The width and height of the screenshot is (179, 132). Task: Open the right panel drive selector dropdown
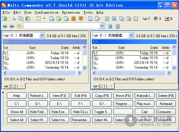tap(131, 36)
